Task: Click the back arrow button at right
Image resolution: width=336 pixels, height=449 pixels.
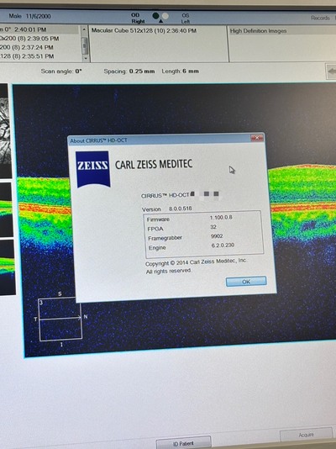Action: [332, 71]
